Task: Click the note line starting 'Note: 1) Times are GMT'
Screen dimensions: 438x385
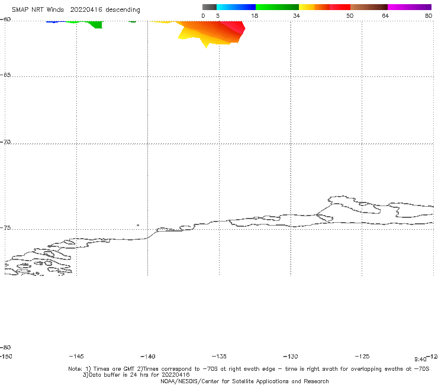Action: (249, 369)
